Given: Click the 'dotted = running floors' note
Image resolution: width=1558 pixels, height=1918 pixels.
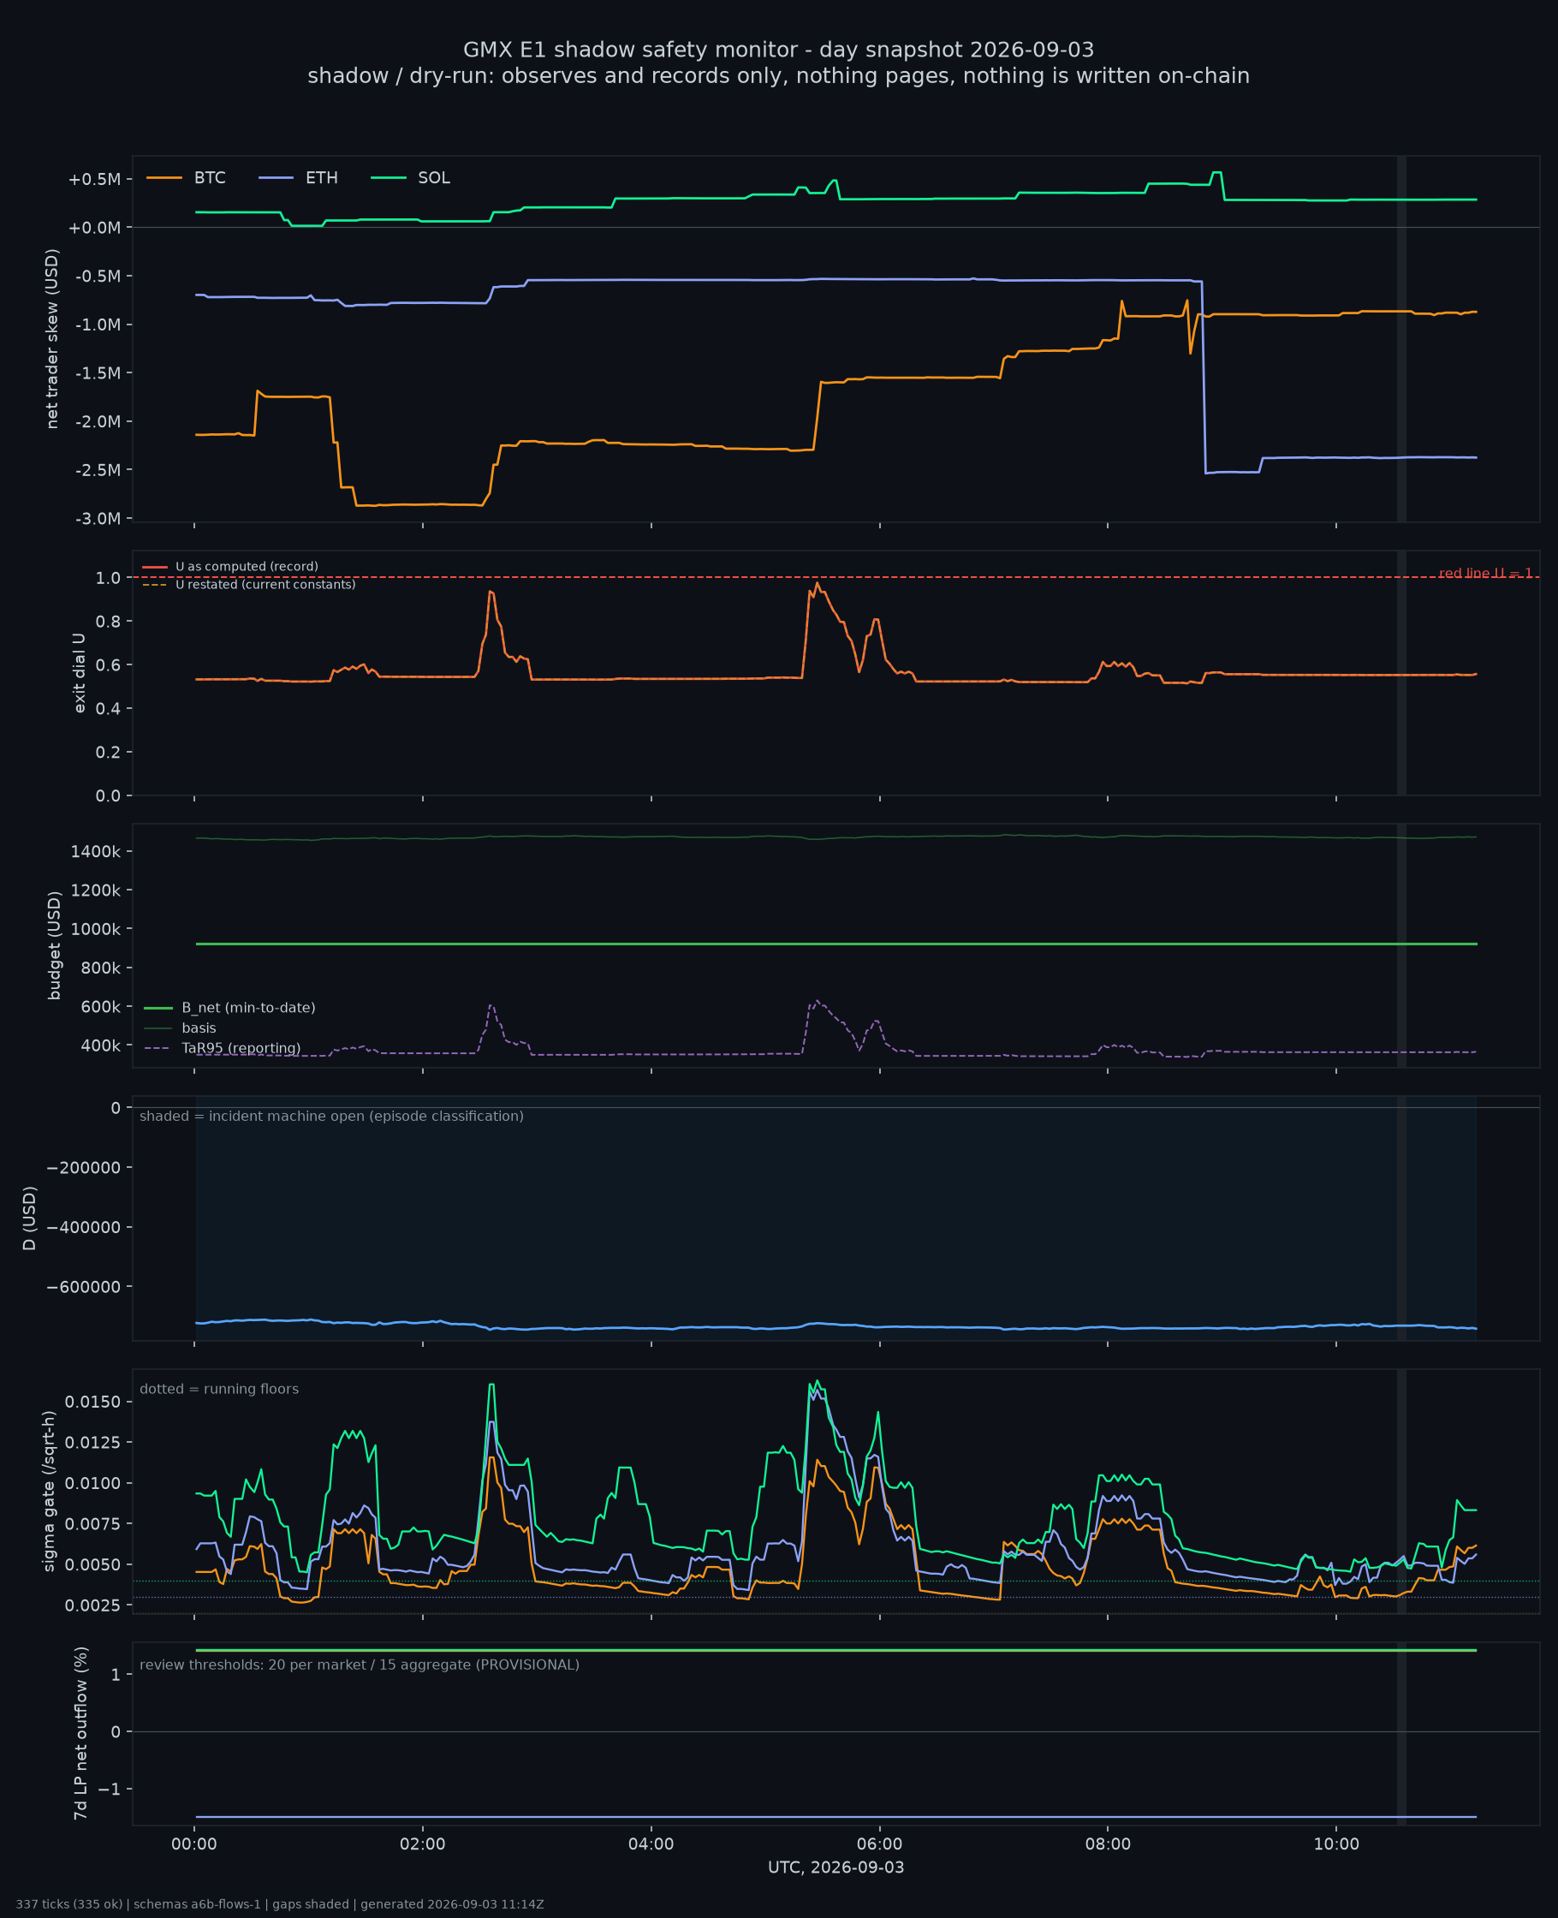Looking at the screenshot, I should coord(219,1389).
